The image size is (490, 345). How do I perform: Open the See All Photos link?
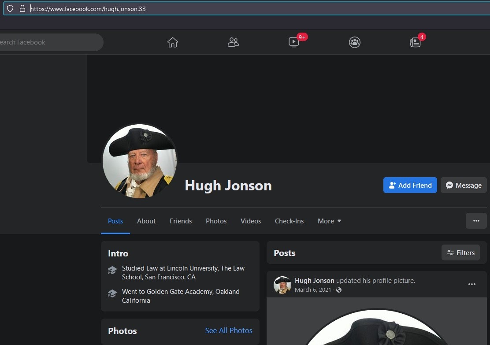pyautogui.click(x=229, y=330)
